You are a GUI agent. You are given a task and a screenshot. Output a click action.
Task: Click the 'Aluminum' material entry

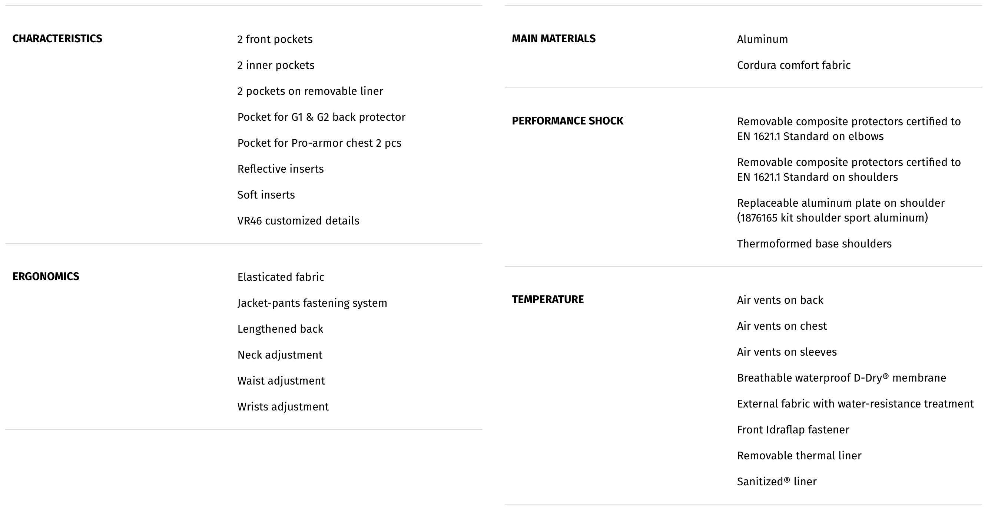[762, 40]
